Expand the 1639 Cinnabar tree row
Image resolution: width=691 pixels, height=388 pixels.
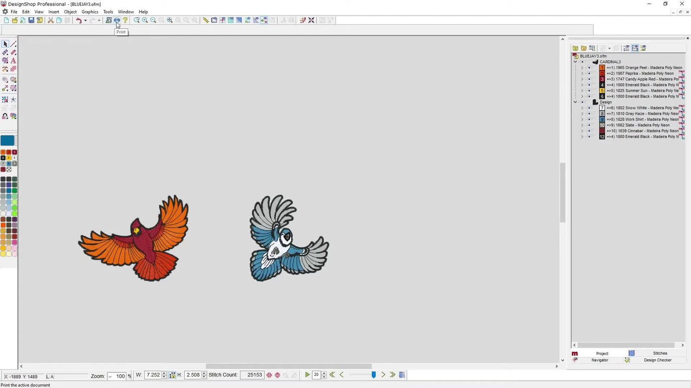582,131
